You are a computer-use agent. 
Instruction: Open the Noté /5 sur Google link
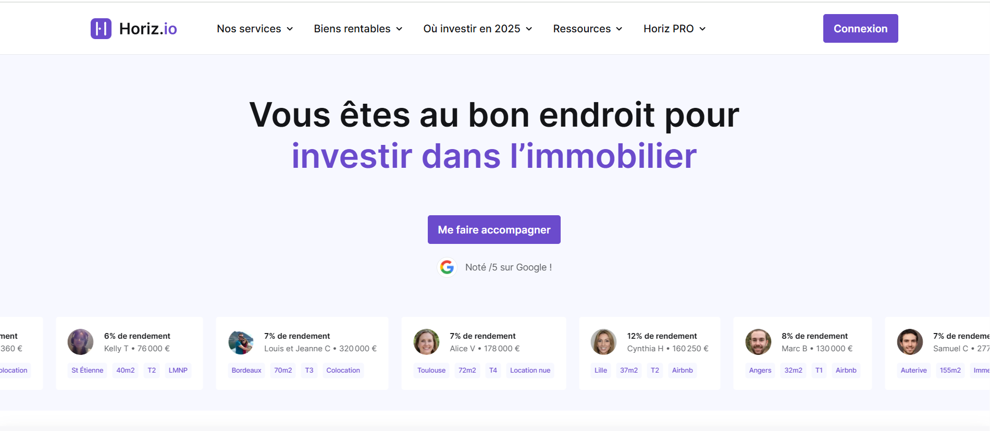[x=508, y=267]
